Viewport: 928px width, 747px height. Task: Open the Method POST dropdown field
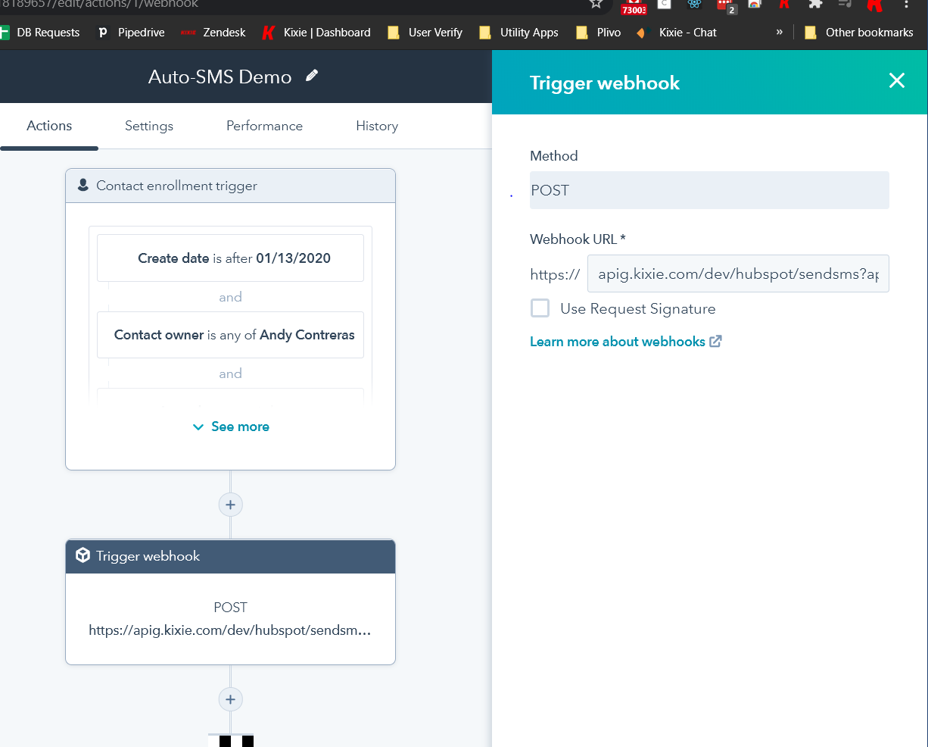tap(709, 190)
